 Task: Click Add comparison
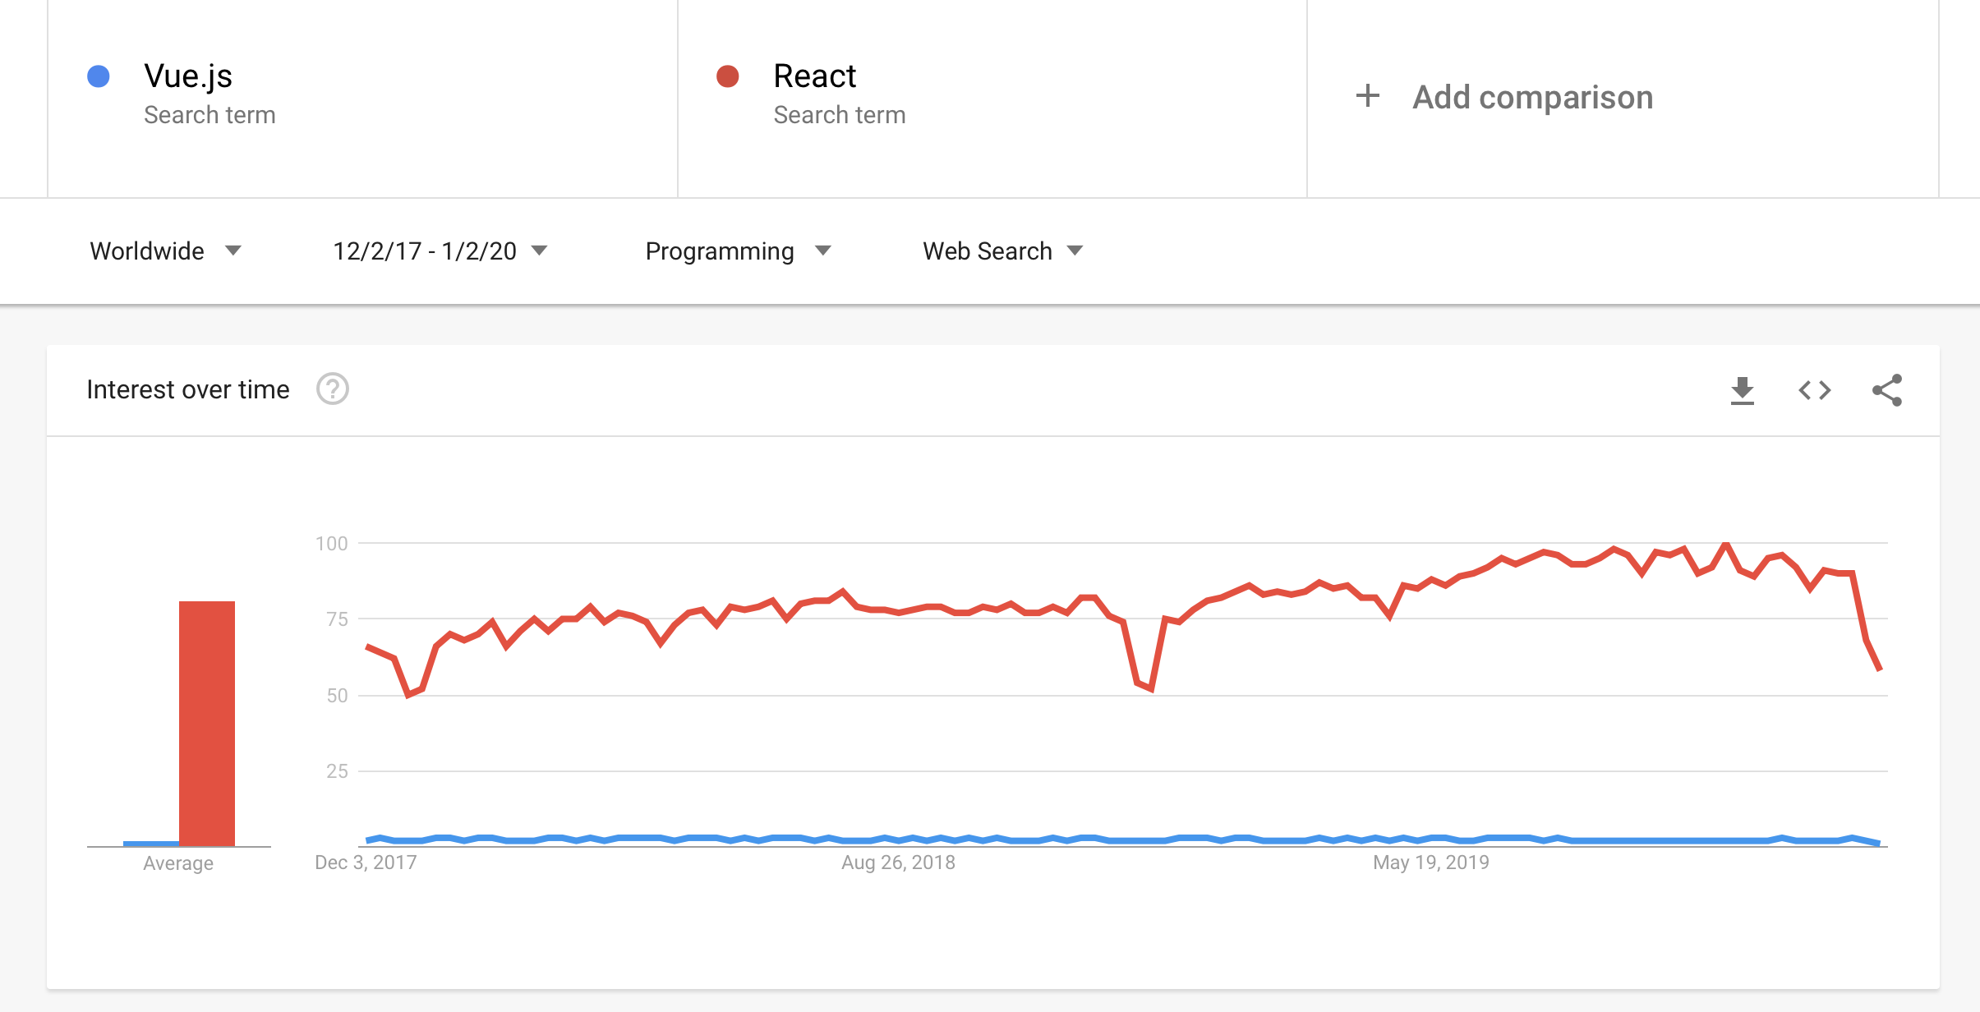tap(1532, 97)
